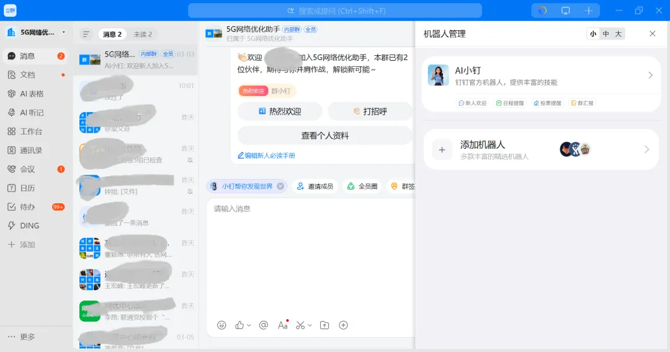Expand the 5G网络优... organization switcher dropdown

point(64,32)
